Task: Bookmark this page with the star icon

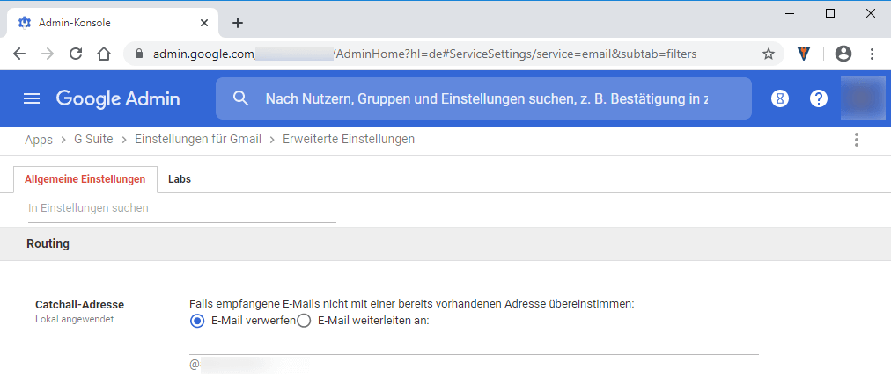Action: pos(769,54)
